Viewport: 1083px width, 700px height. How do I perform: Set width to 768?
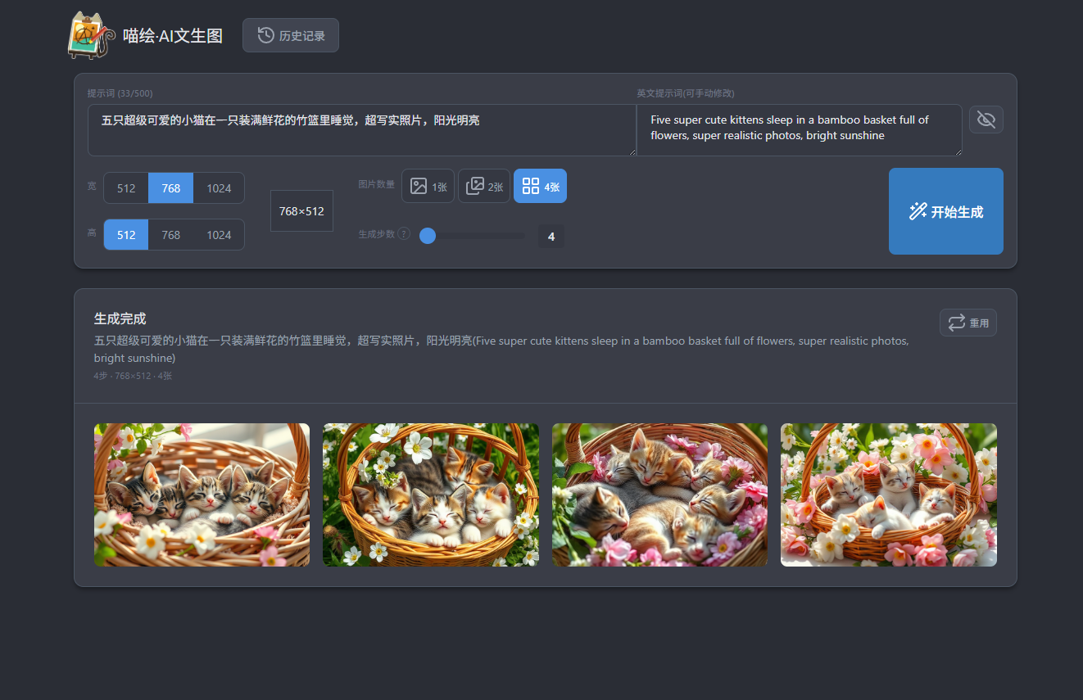[x=170, y=187]
